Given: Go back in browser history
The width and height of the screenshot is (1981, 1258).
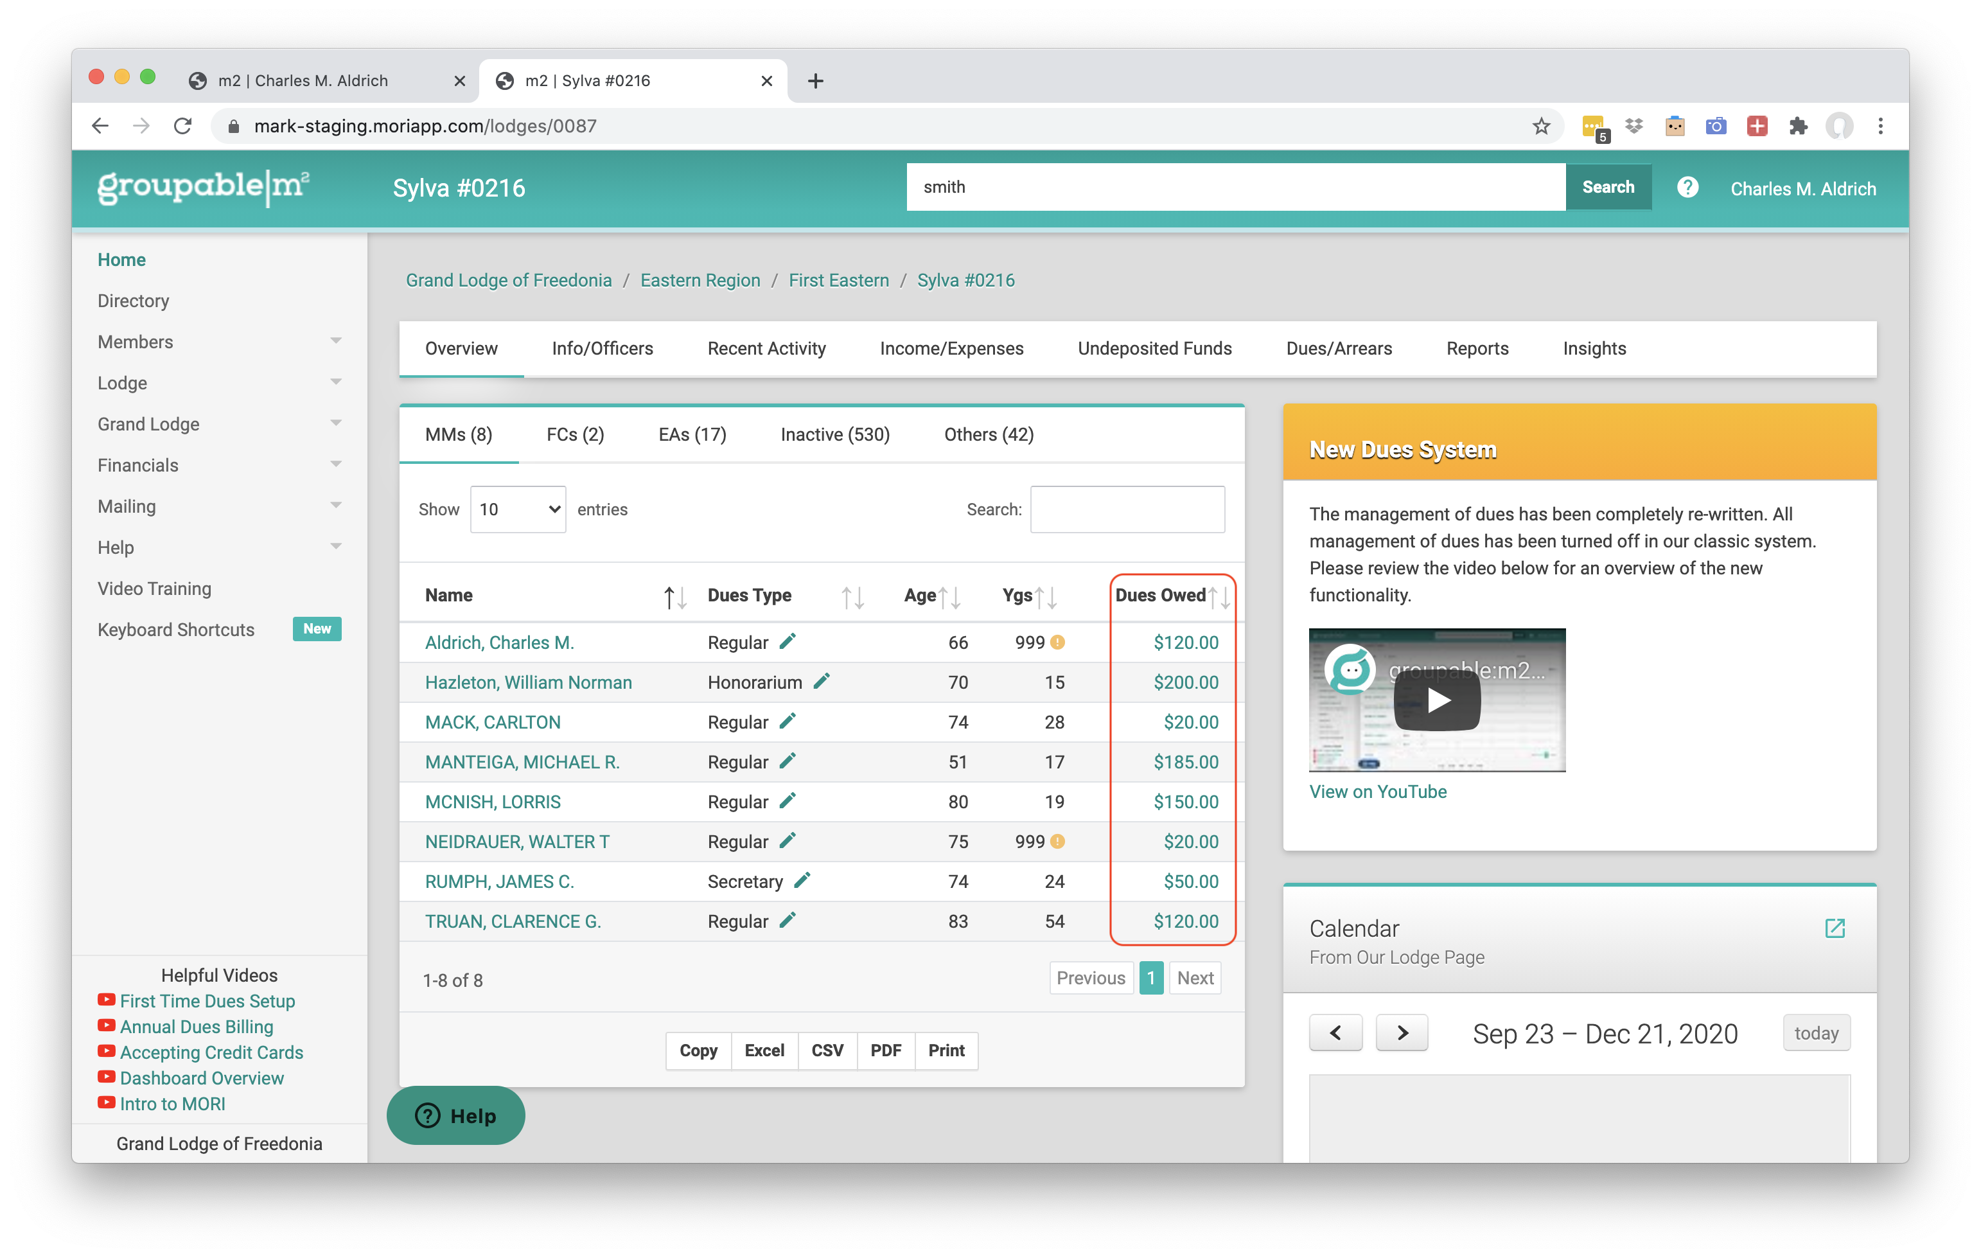Looking at the screenshot, I should 100,126.
